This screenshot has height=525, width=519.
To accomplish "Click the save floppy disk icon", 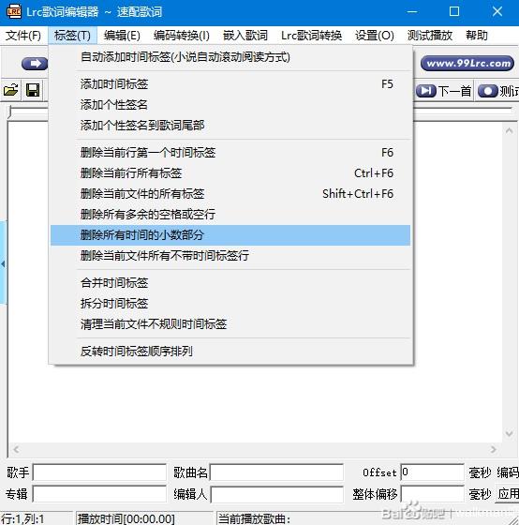I will click(x=33, y=90).
